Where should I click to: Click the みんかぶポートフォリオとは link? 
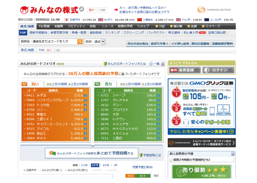coord(126,64)
